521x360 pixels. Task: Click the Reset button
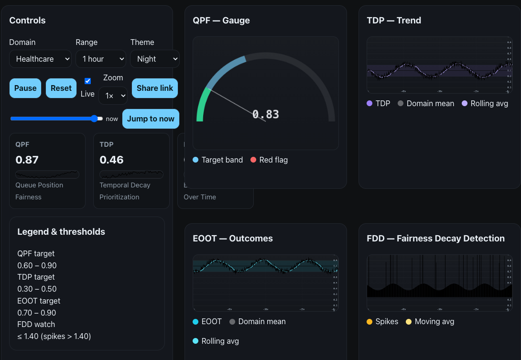[61, 88]
